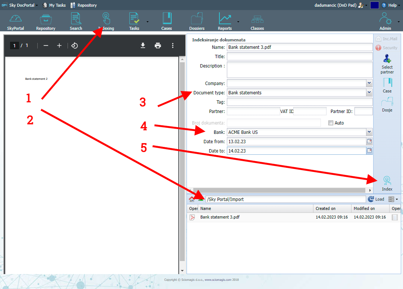Tick checkbox in Bank statement 3.pdf row

pos(395,217)
